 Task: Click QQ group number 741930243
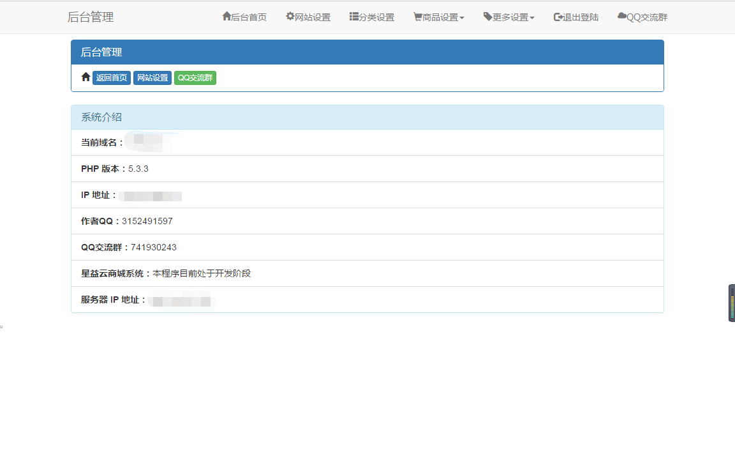pos(154,247)
